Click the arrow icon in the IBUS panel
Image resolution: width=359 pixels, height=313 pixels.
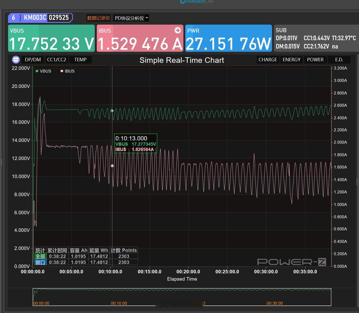[x=177, y=30]
